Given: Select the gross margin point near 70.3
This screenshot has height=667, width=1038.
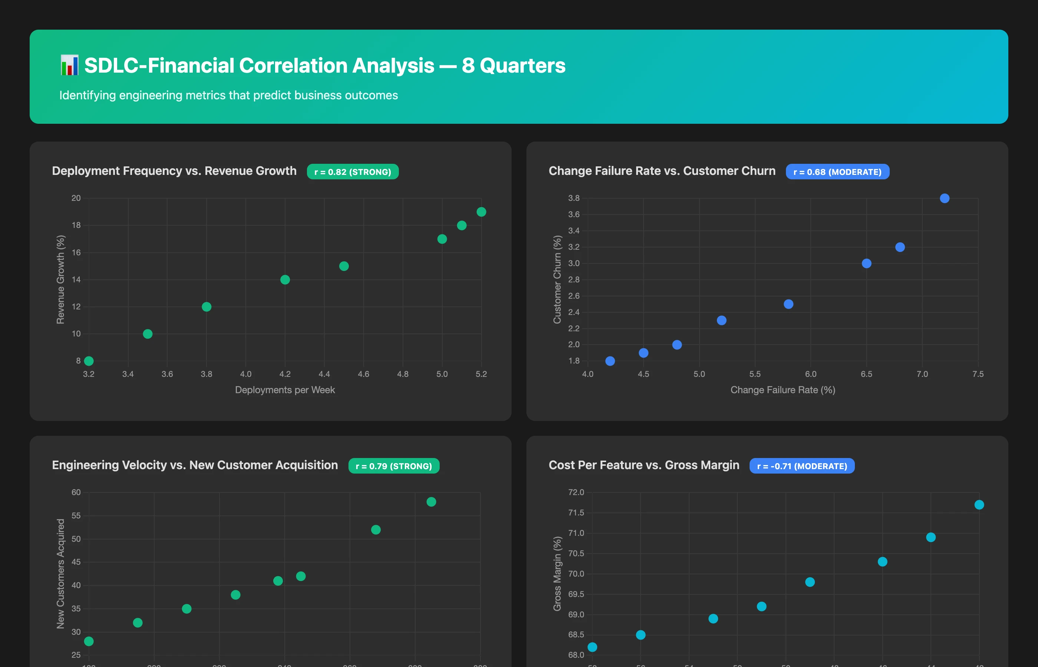Looking at the screenshot, I should point(882,562).
